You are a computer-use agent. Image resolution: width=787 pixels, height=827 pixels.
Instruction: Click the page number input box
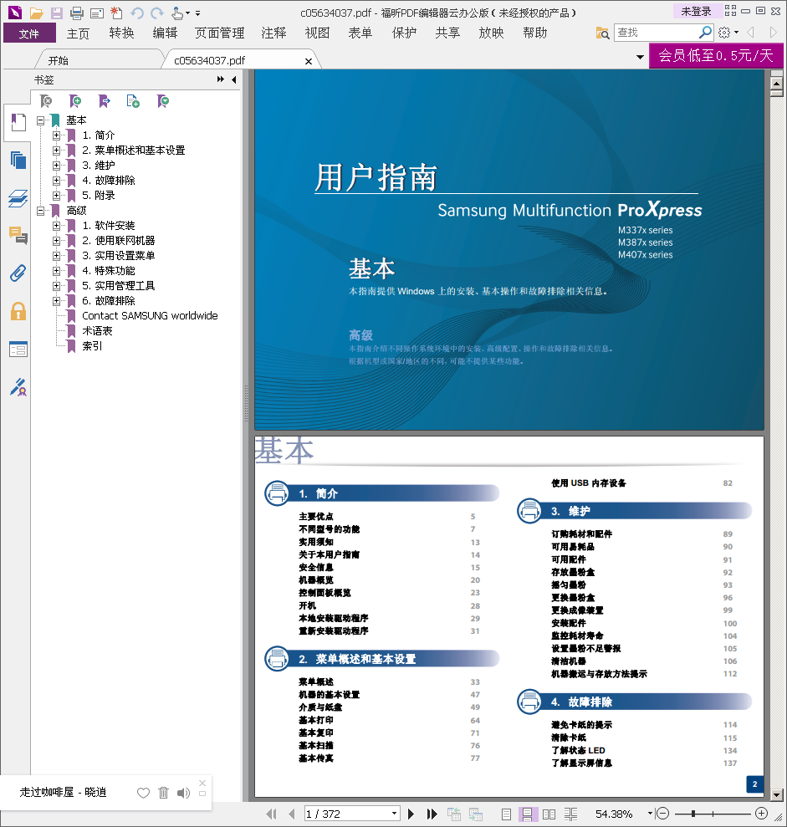[x=347, y=814]
